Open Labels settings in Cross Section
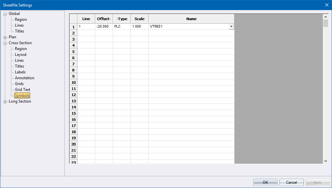 (x=20, y=72)
